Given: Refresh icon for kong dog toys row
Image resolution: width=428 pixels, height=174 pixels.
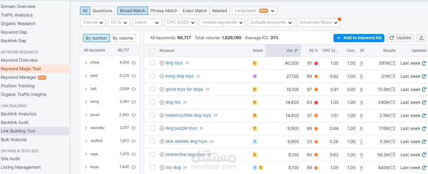Looking at the screenshot, I should (x=424, y=76).
